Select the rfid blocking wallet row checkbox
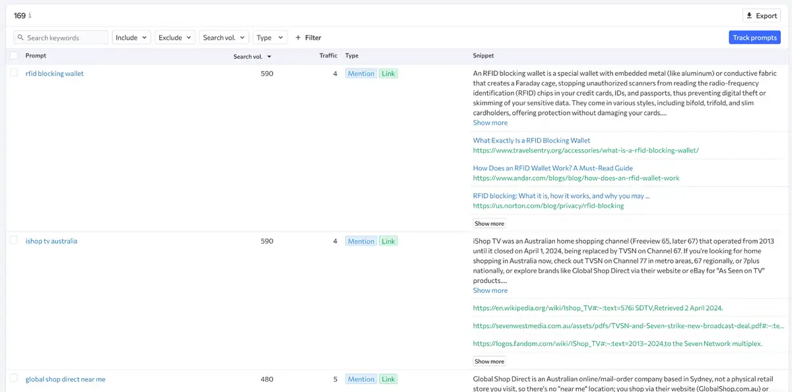 (14, 73)
